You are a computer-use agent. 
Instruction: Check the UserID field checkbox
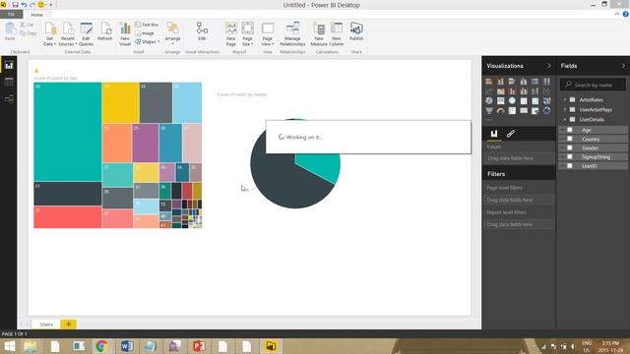tap(570, 166)
